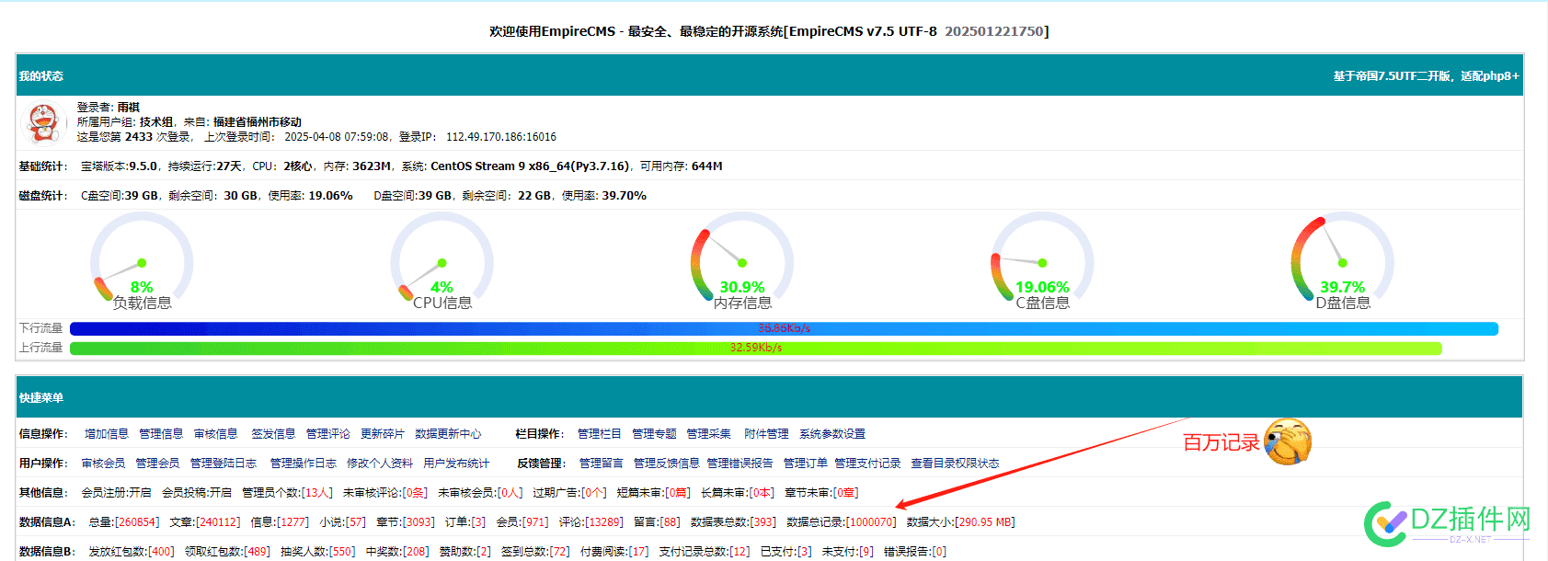Click the C盘信息 19.06% gauge
Viewport: 1548px width, 561px height.
click(x=1042, y=262)
